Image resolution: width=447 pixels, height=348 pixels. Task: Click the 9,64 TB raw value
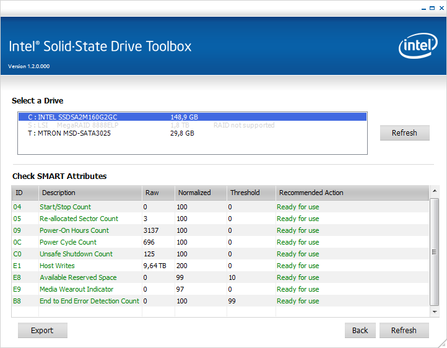[x=155, y=266]
